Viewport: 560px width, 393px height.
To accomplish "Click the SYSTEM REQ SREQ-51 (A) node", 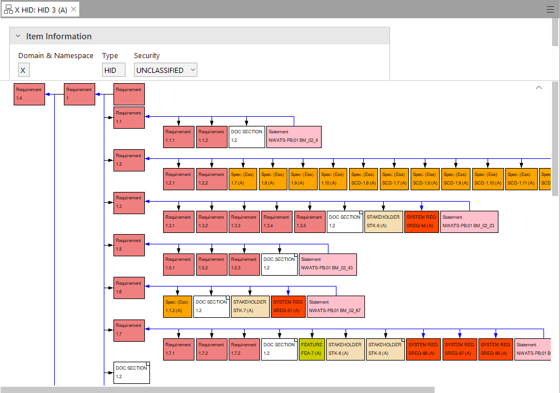I will pos(288,306).
